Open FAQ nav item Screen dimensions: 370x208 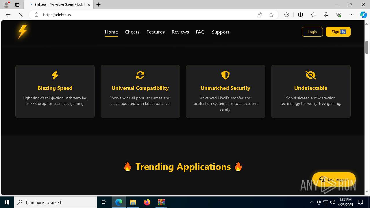[200, 32]
